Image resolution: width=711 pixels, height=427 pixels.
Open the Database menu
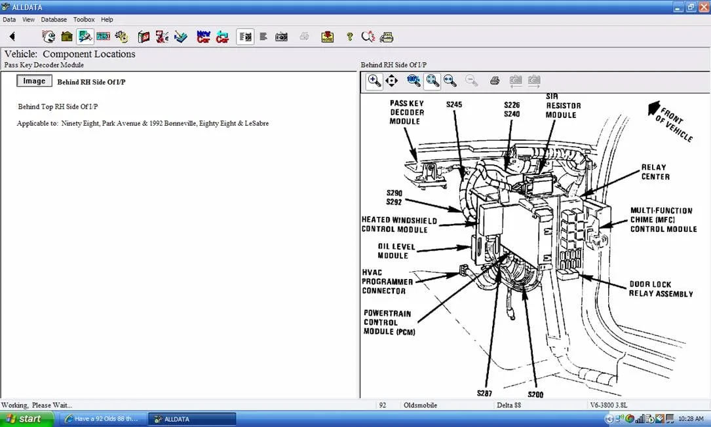(x=54, y=20)
